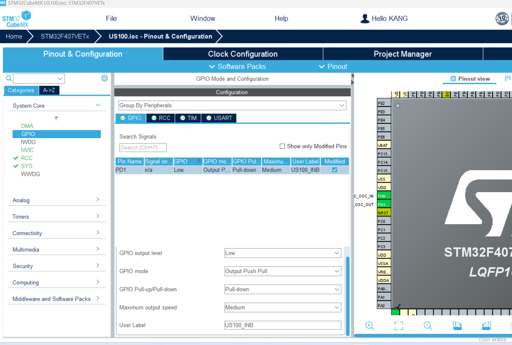Click the PA1 pin on the chip

pos(384,297)
